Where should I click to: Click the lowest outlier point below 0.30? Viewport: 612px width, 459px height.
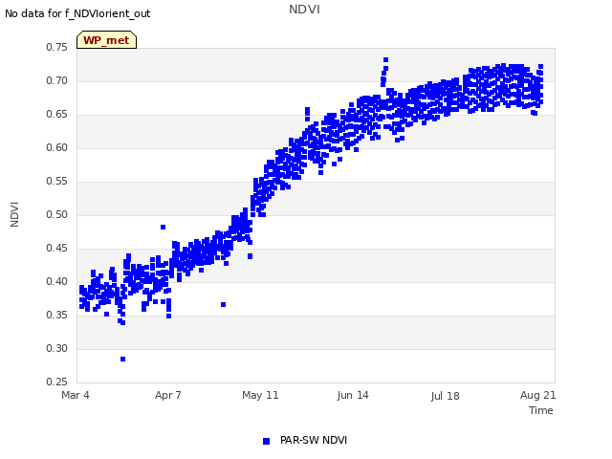coord(123,360)
